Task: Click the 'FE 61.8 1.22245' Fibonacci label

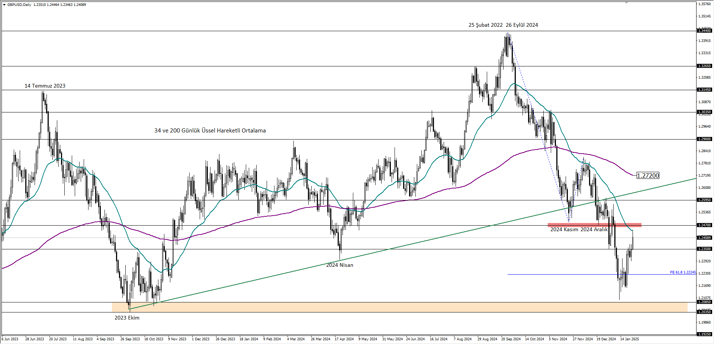Action: coord(683,272)
